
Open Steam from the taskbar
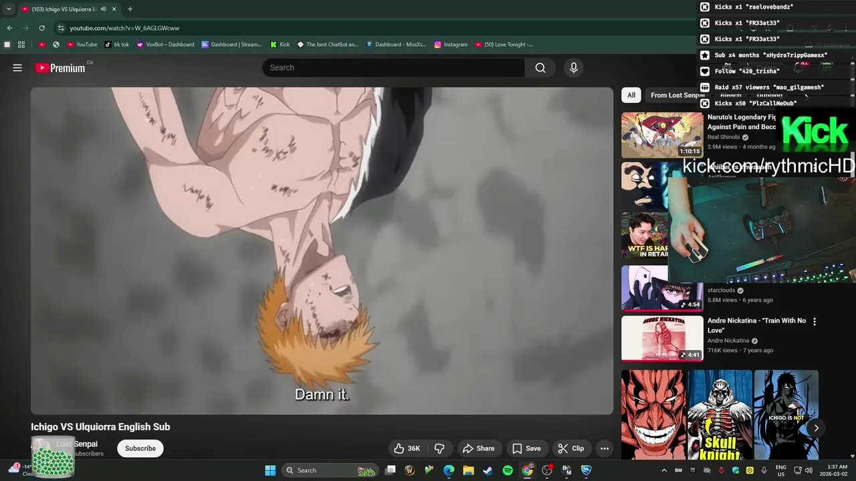tap(488, 470)
